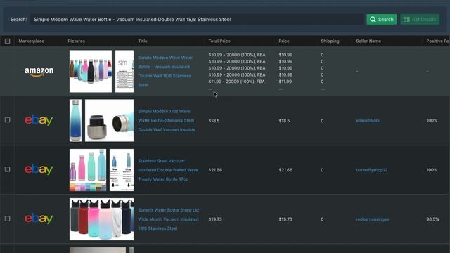Click the Amazon marketplace logo
The width and height of the screenshot is (450, 253).
coord(39,72)
